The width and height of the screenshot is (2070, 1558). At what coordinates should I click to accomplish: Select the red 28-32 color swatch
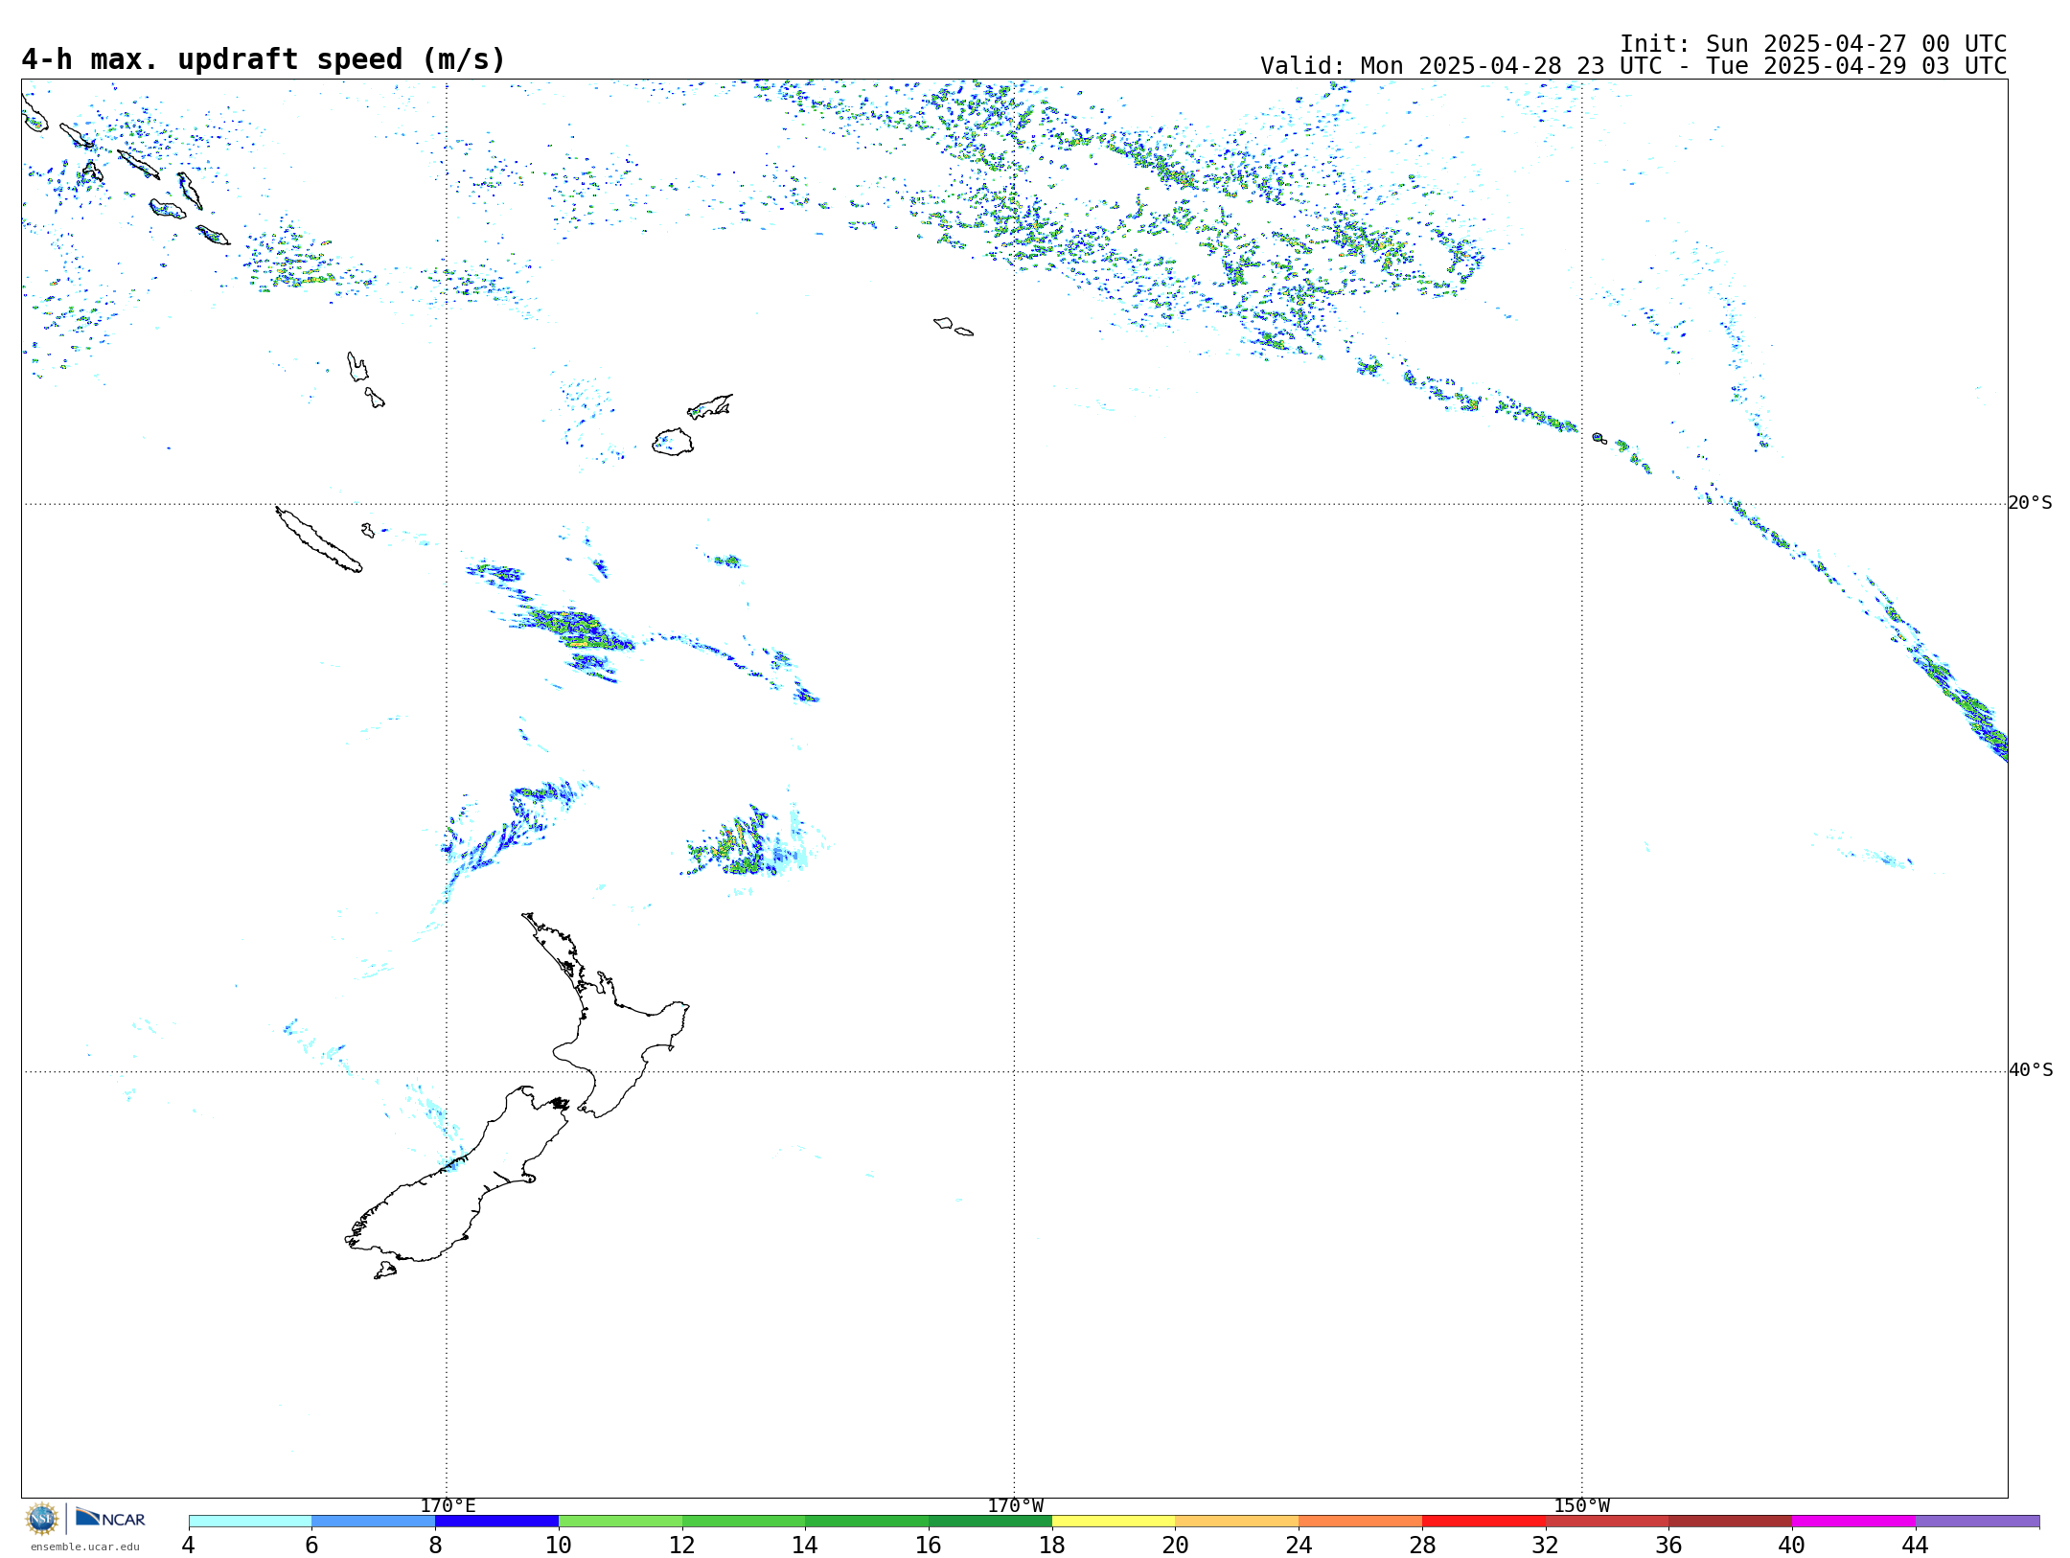(x=1483, y=1521)
